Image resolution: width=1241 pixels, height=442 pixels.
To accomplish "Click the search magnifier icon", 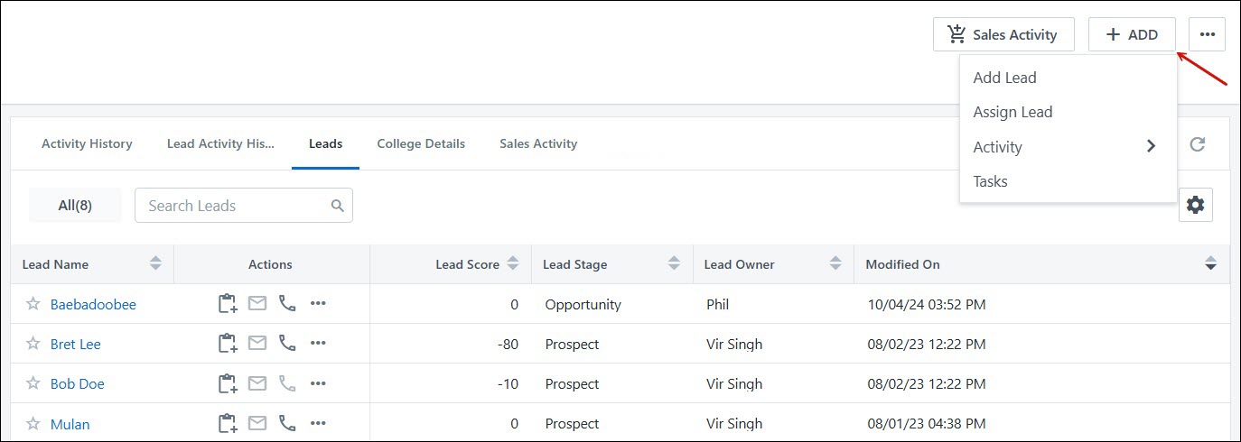I will 338,206.
